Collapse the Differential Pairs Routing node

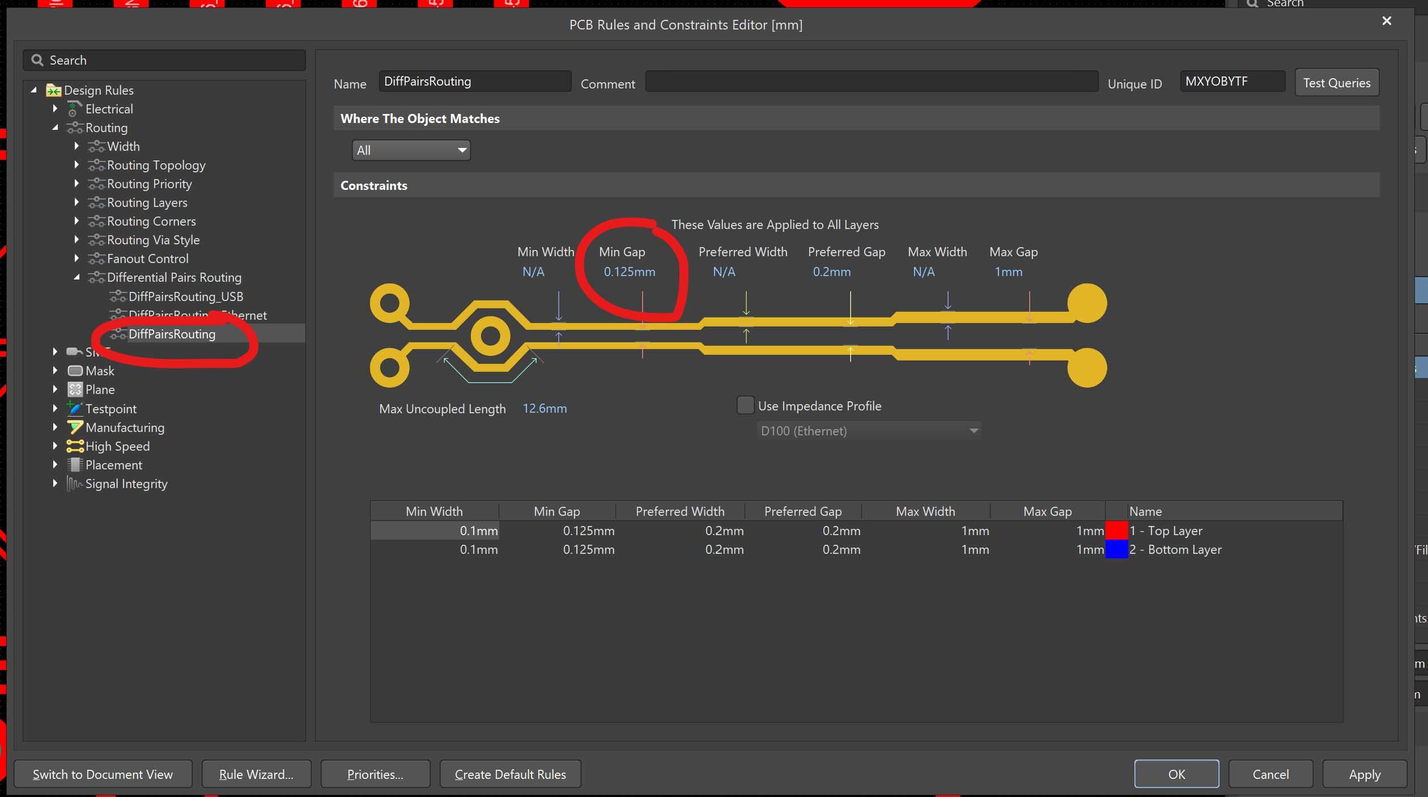pos(76,277)
